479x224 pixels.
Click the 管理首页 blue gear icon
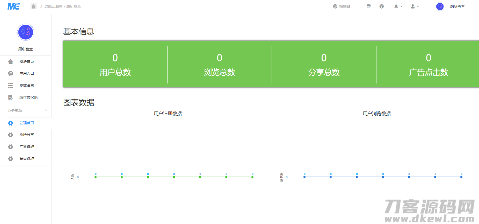[x=11, y=123]
